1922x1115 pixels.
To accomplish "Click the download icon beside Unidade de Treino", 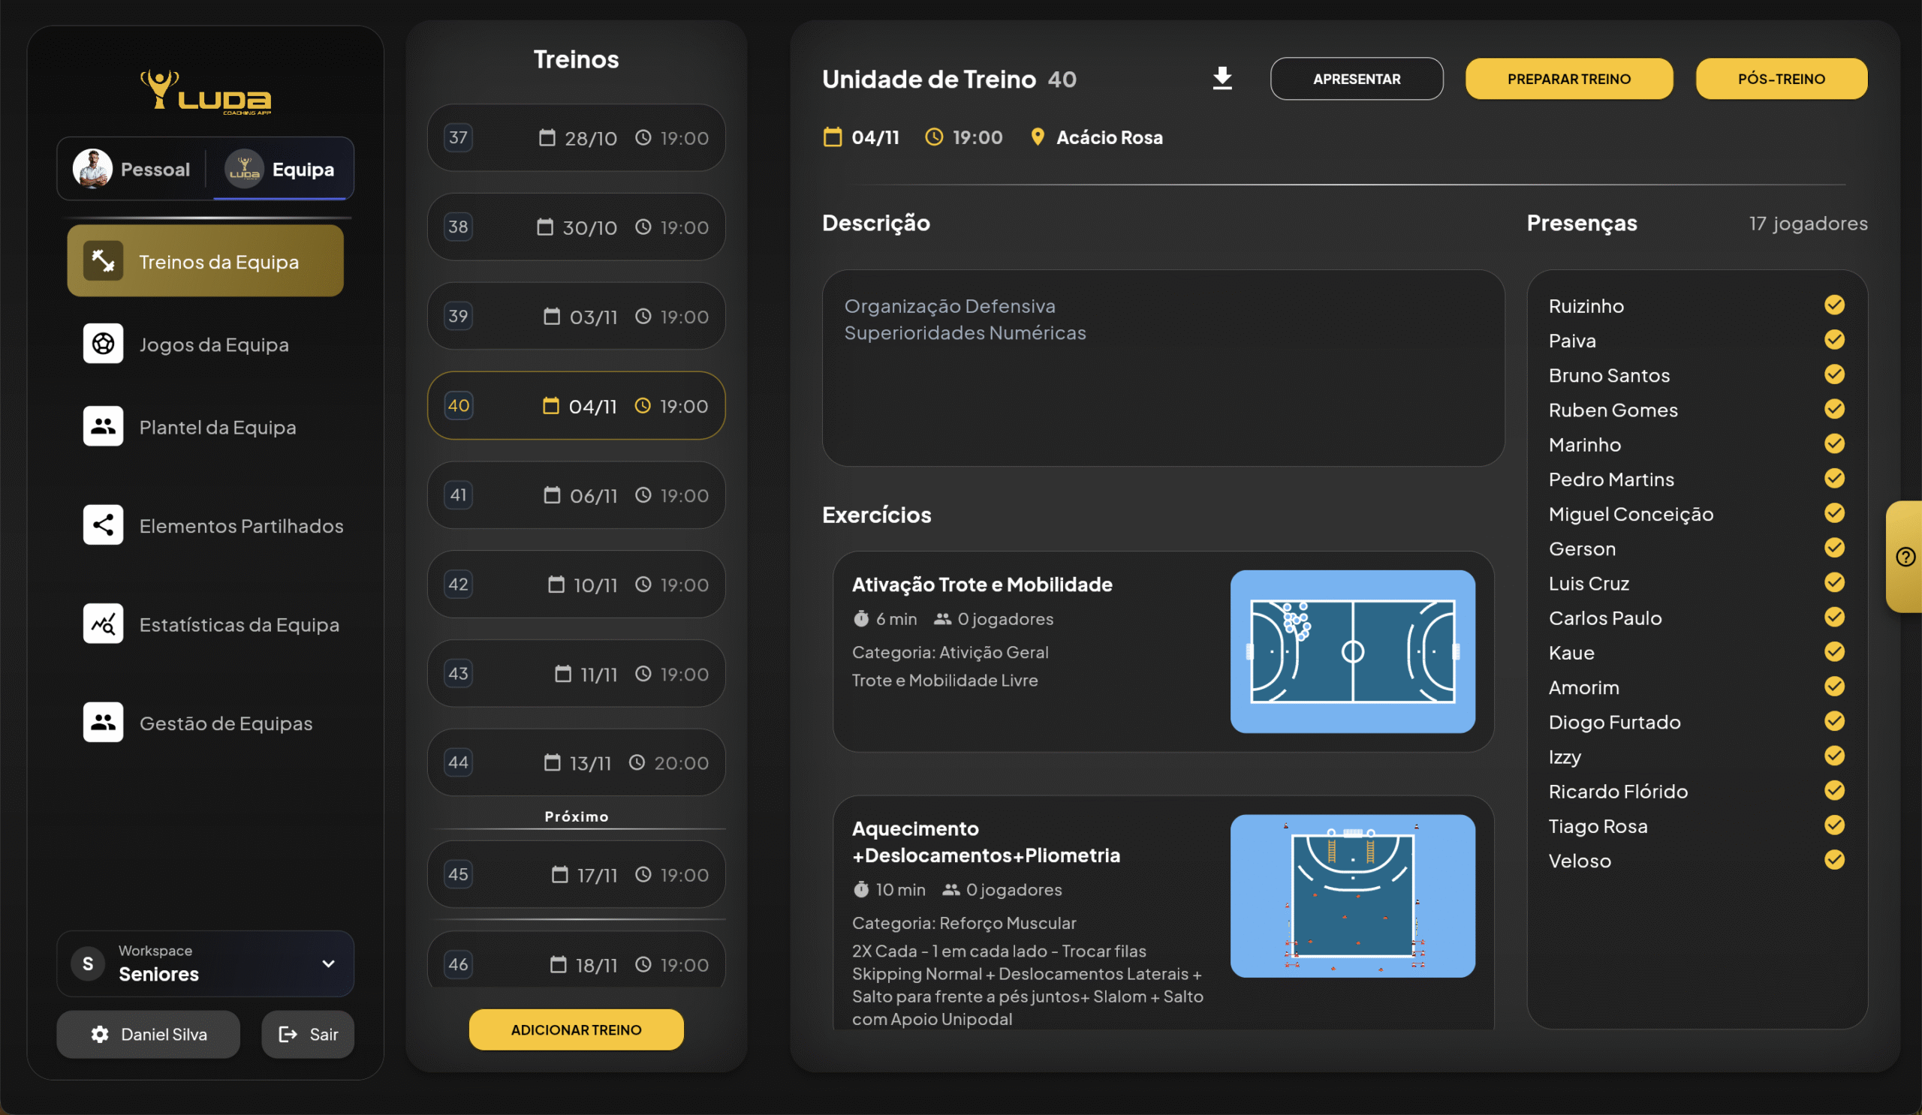I will [1222, 79].
